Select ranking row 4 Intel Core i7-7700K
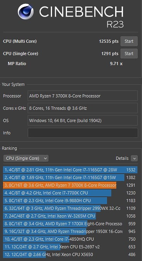142x261 pixels. tap(70, 193)
